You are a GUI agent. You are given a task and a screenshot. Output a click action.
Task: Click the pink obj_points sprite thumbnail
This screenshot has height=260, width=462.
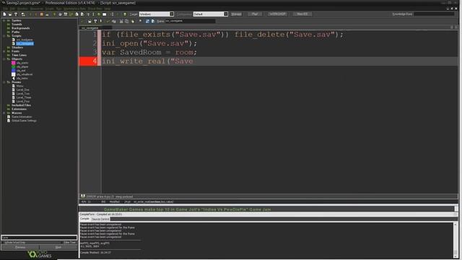pyautogui.click(x=13, y=63)
